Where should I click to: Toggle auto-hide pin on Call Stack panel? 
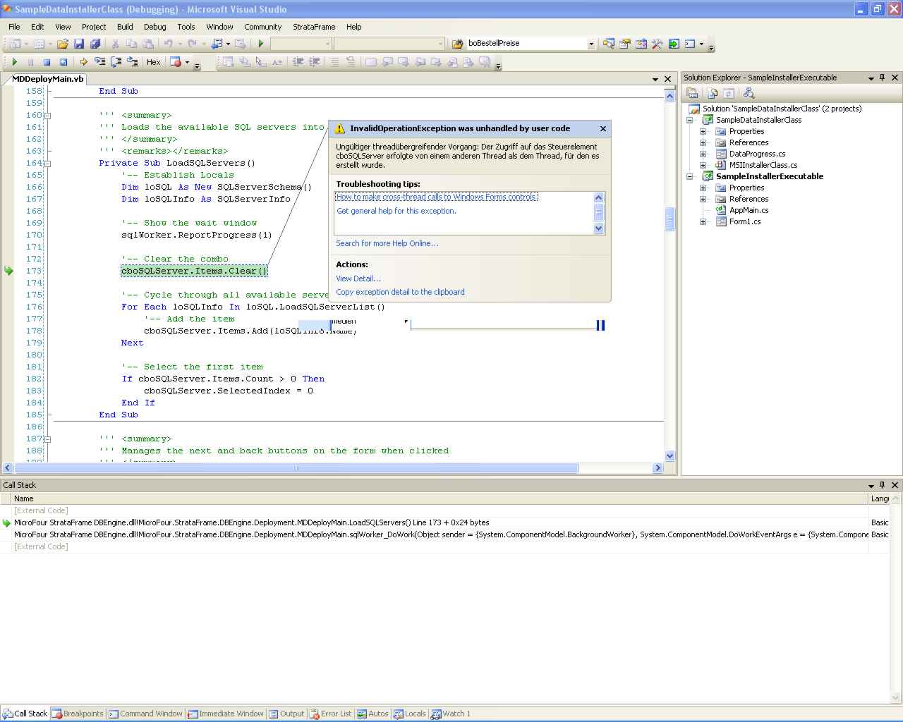point(882,485)
